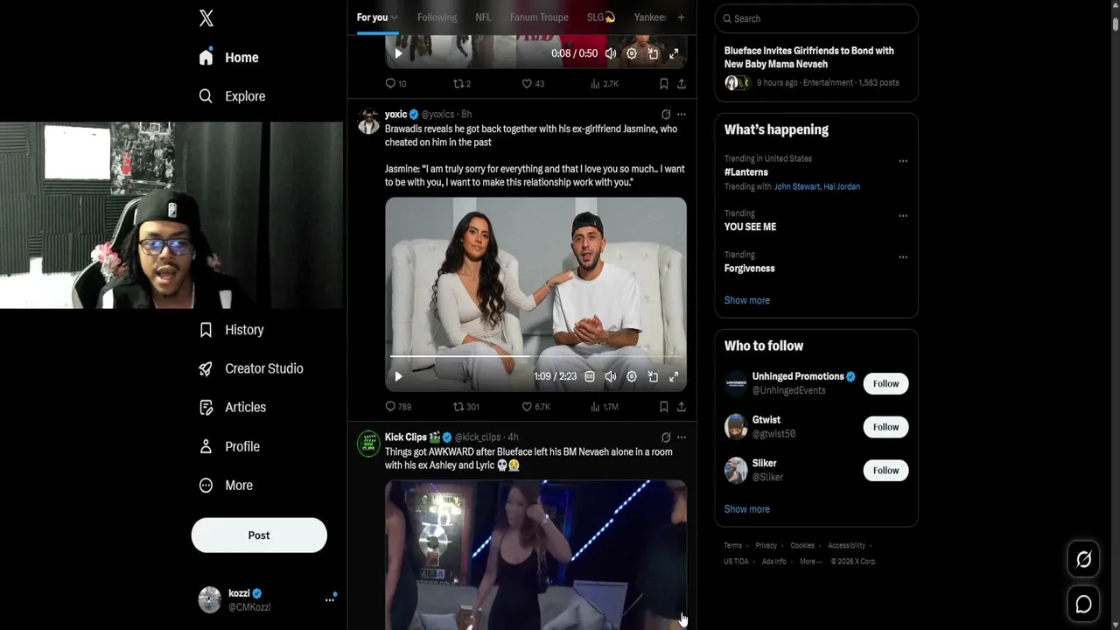Like the post with 43 likes
Viewport: 1120px width, 630px height.
point(533,84)
